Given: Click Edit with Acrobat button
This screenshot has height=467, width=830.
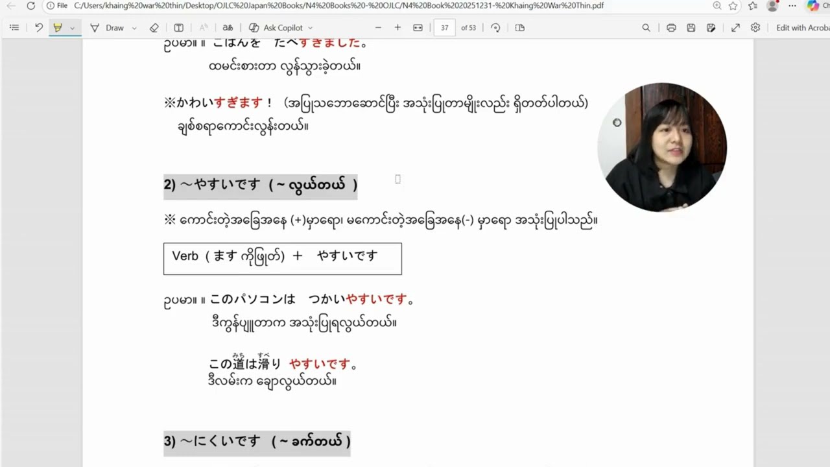Looking at the screenshot, I should (x=803, y=28).
